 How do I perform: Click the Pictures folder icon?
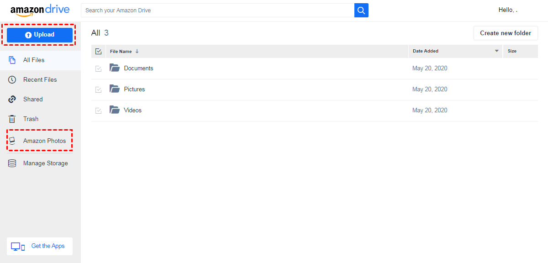point(115,89)
